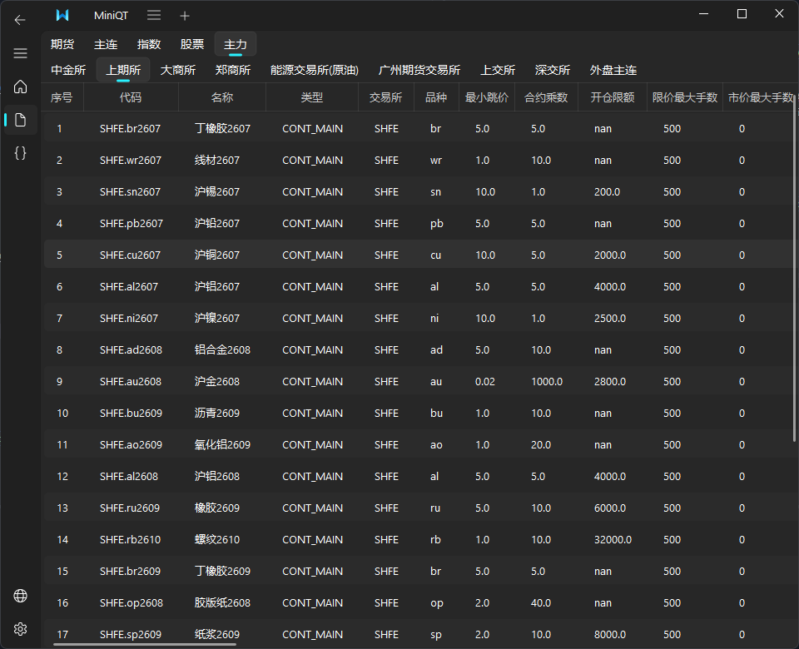Open the title bar menu icon
Screen dimensions: 799x649
[x=154, y=15]
